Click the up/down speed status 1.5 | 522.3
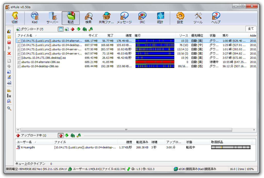The height and width of the screenshot is (178, 264). (x=143, y=169)
